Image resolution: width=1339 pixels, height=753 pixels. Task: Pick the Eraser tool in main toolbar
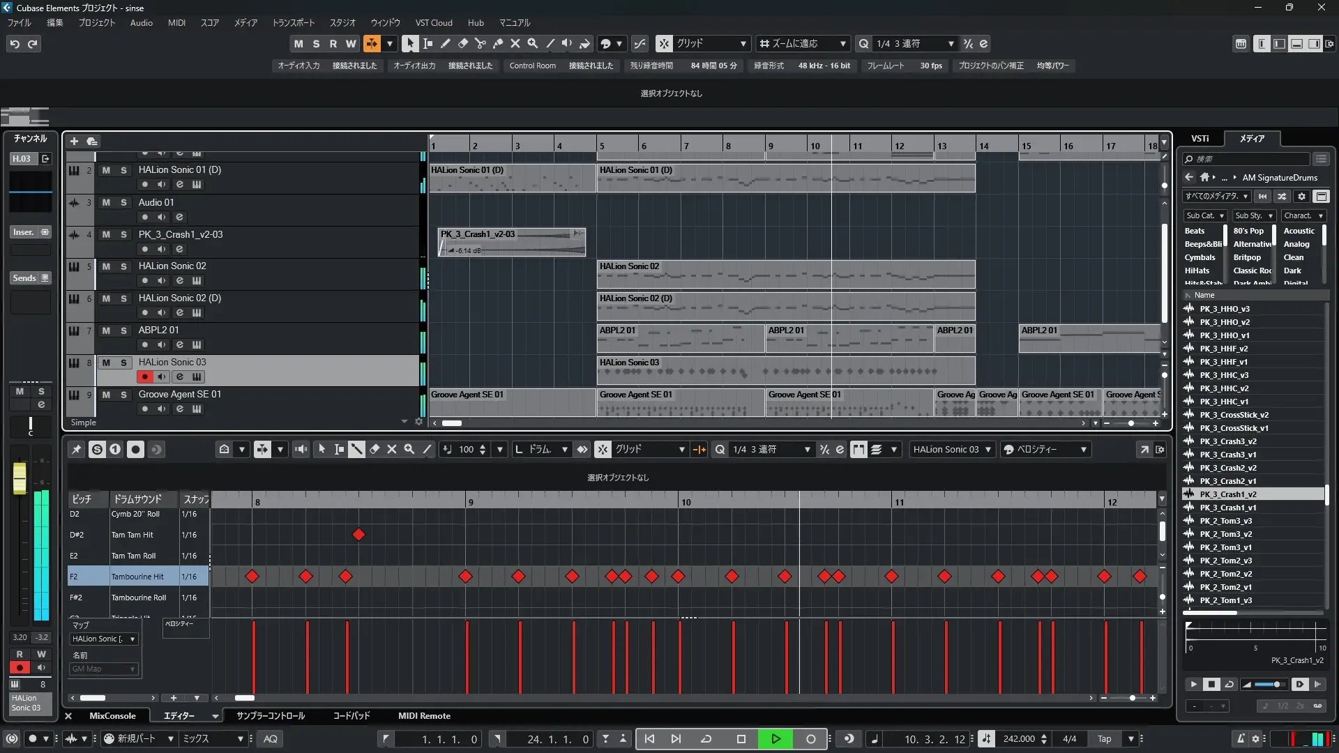coord(463,43)
